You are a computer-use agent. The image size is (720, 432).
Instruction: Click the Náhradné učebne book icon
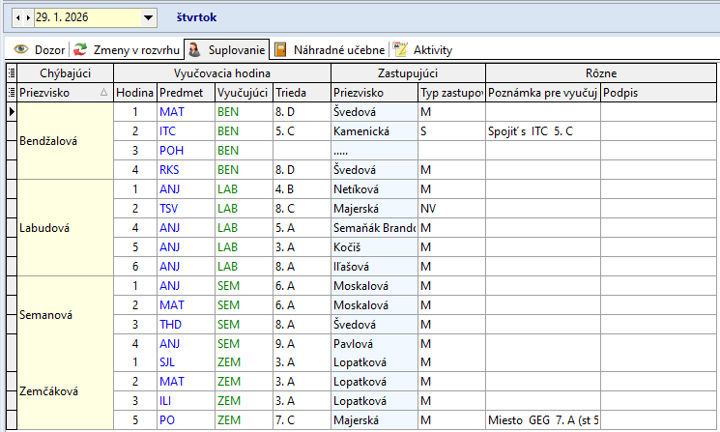pos(280,49)
